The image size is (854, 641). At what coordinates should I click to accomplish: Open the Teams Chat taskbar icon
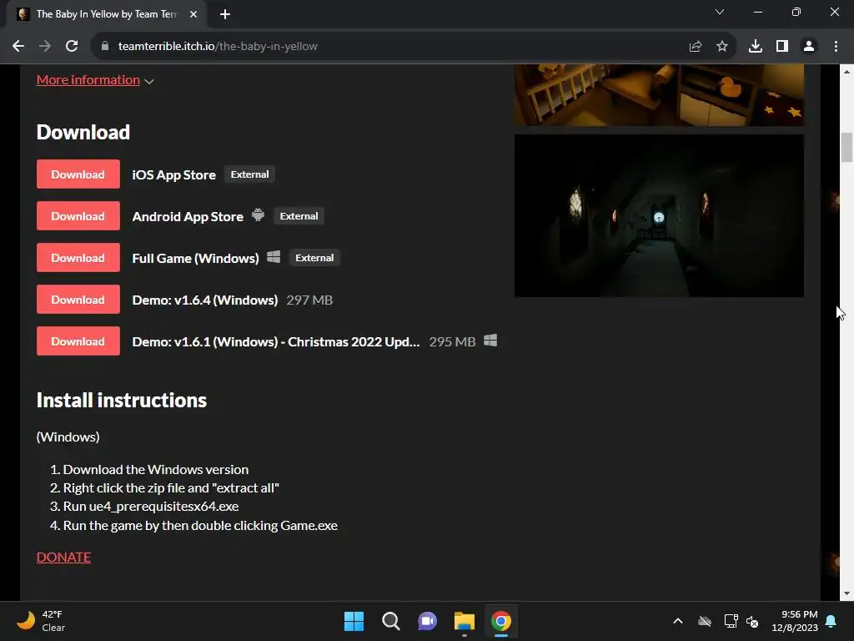pyautogui.click(x=428, y=621)
